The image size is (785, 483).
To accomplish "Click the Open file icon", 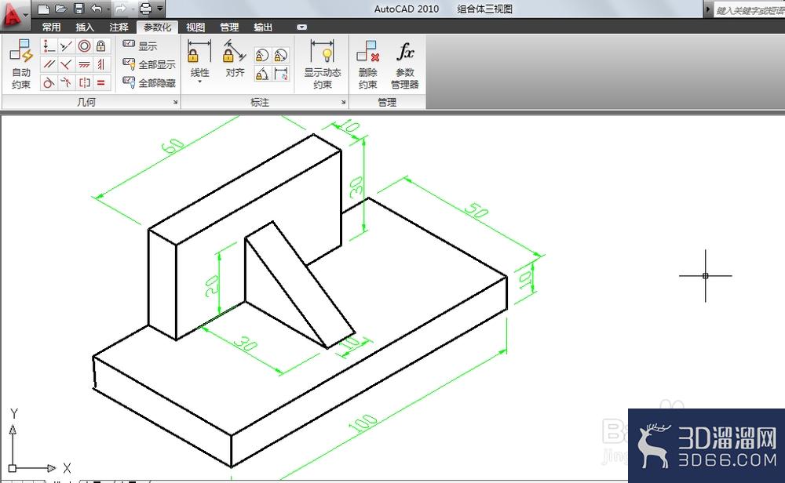I will coord(61,9).
